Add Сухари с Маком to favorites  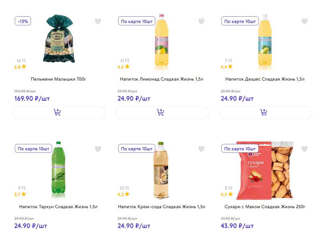tap(304, 149)
